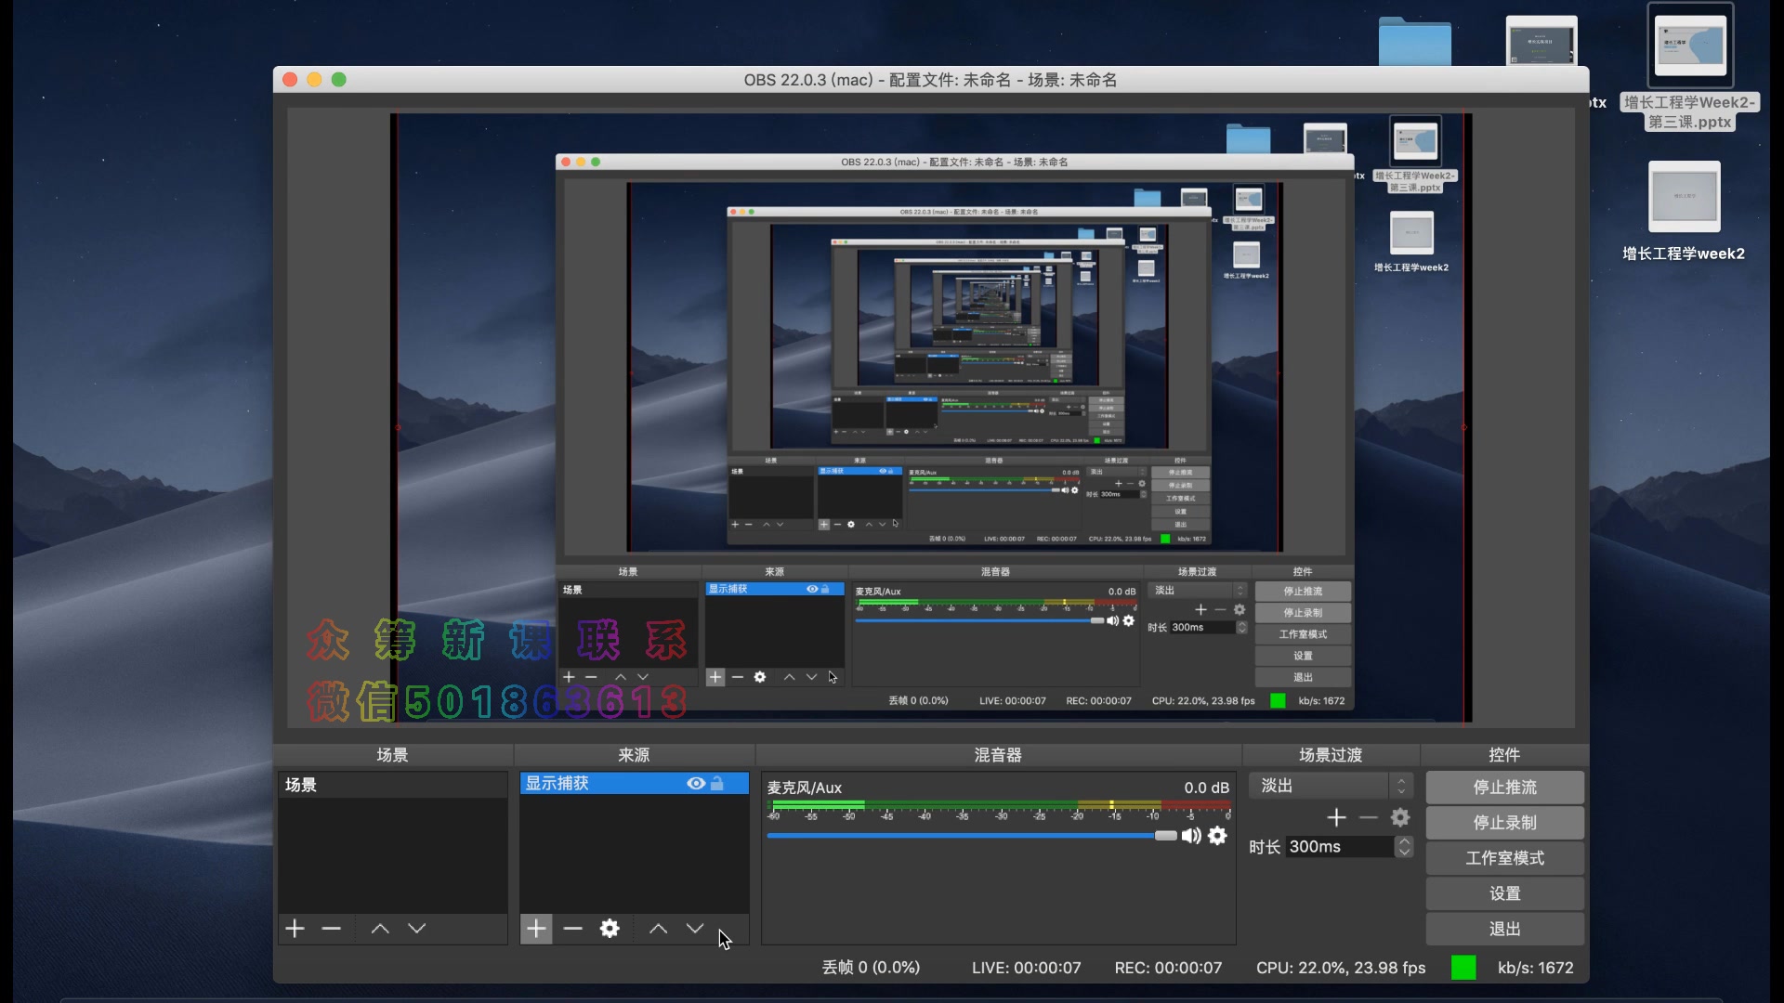The width and height of the screenshot is (1784, 1003).
Task: Click the kb/s: 1672 status text
Action: pos(1536,968)
